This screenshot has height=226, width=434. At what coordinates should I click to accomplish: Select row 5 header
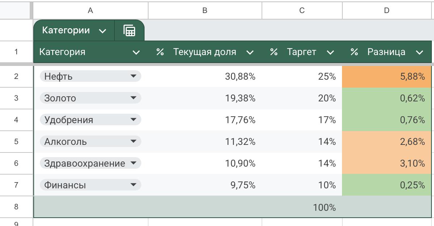(16, 141)
